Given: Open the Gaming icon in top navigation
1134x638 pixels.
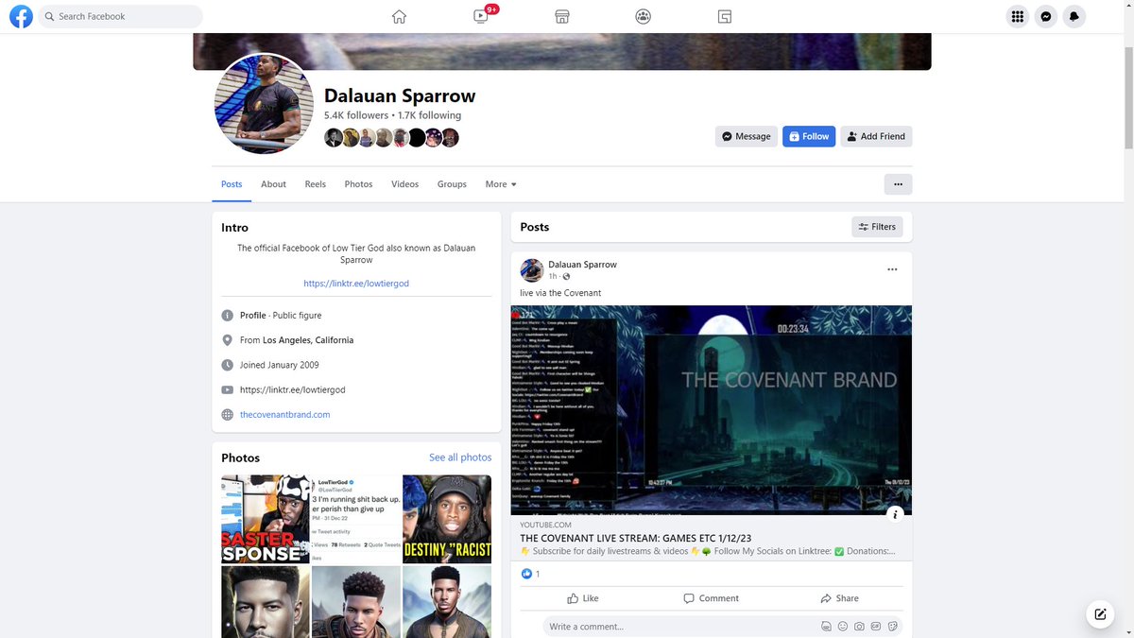Looking at the screenshot, I should click(x=725, y=16).
